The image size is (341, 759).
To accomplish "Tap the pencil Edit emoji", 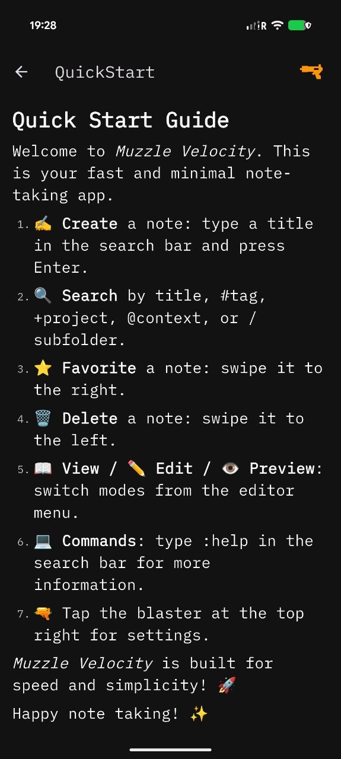I will tap(136, 468).
